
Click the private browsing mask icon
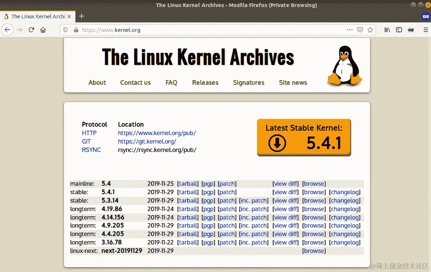426,17
